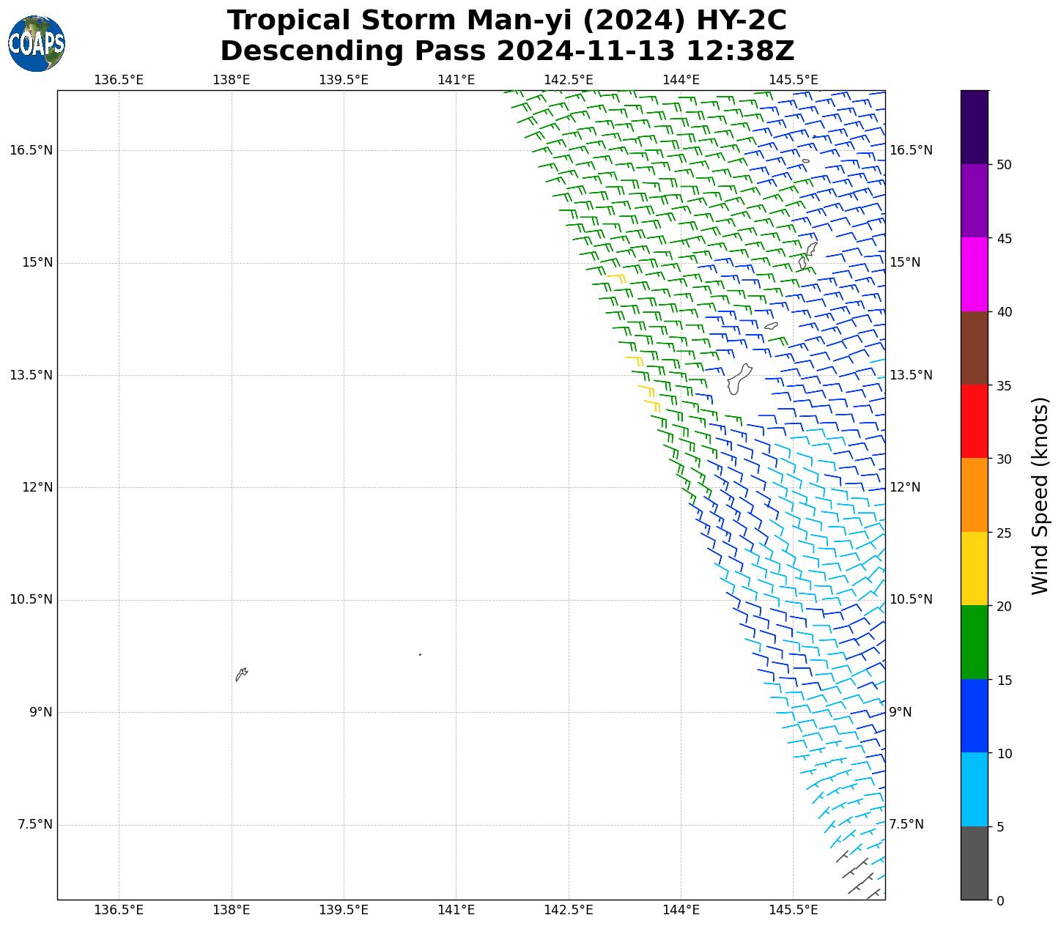Click the Wind Speed (knots) axis label

click(x=1040, y=495)
